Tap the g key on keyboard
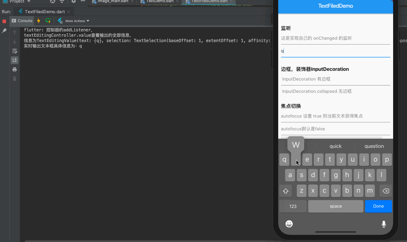The image size is (407, 242). coord(335,175)
